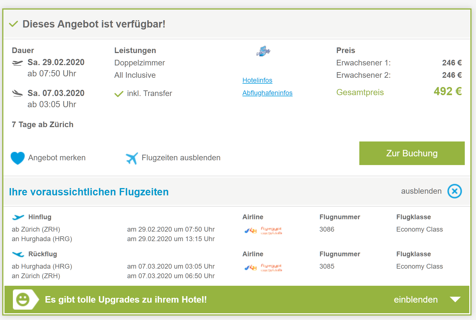Open the Abflughafeninfos link
Image resolution: width=476 pixels, height=320 pixels.
[x=267, y=93]
